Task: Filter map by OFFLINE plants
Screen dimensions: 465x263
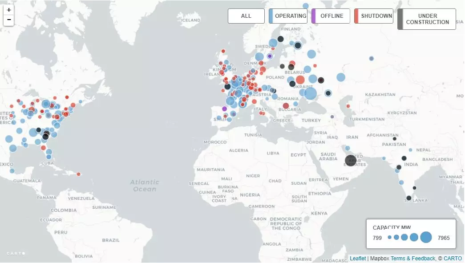Action: (x=331, y=16)
